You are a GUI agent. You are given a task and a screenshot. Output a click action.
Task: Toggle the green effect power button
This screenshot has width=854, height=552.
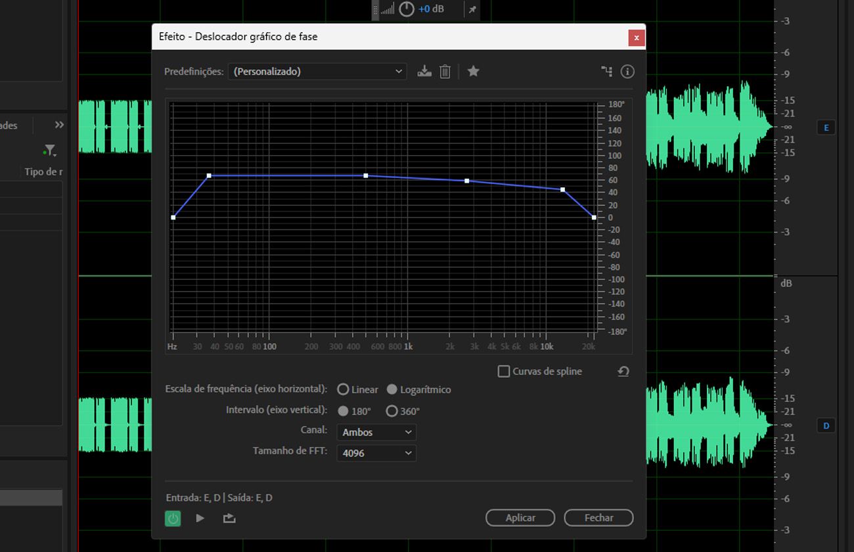173,518
